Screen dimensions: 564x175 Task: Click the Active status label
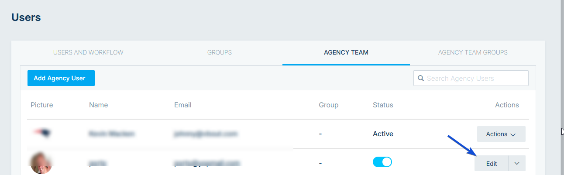(x=383, y=134)
